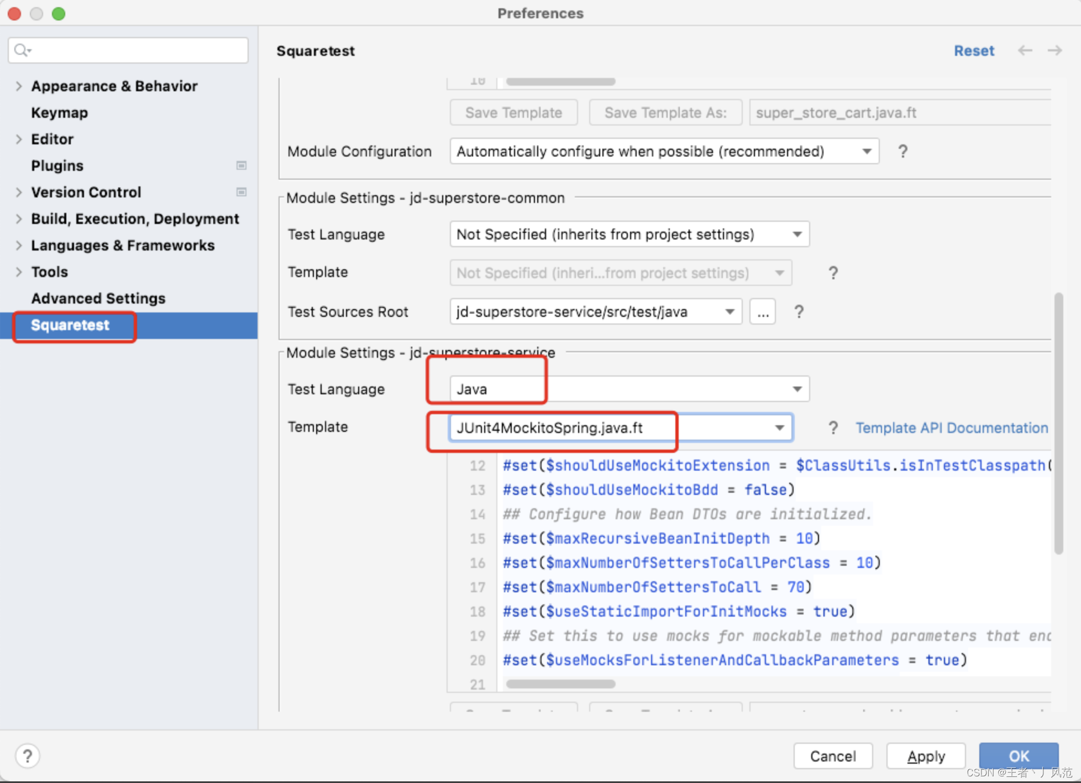1081x783 pixels.
Task: Click the super_store_cart.java.ft filename field
Action: 900,113
